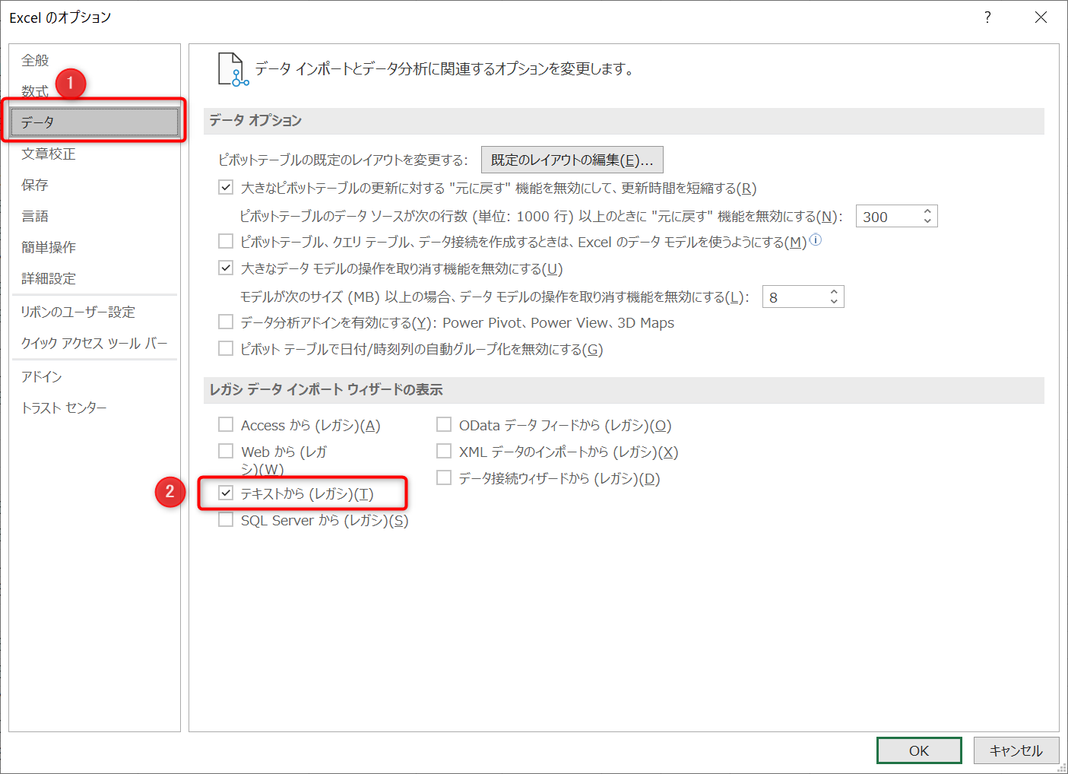
Task: Open the 全般 category
Action: coord(94,60)
